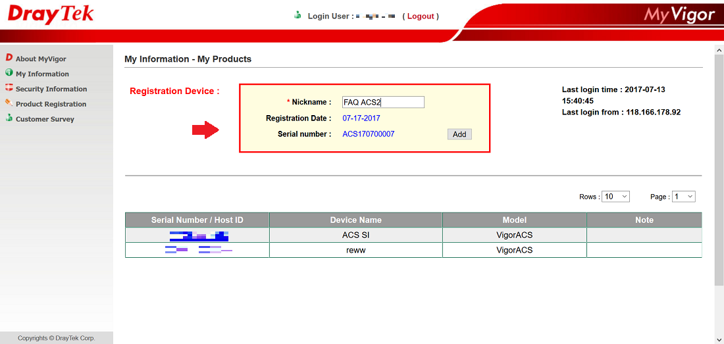Screen dimensions: 724x344
Task: Open My Information menu item
Action: 42,74
